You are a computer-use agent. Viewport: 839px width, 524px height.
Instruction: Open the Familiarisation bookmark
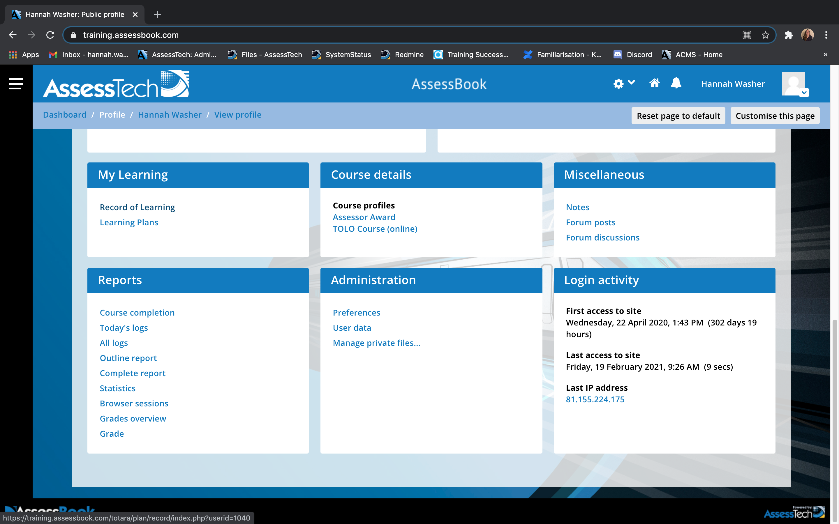click(x=562, y=55)
